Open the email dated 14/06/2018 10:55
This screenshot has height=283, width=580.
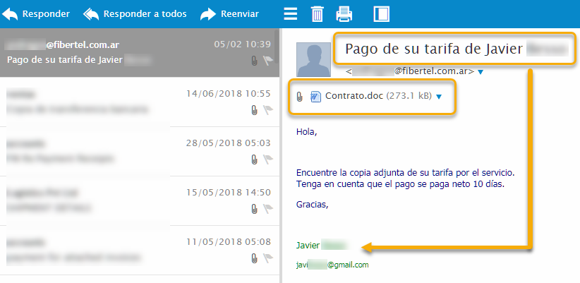[x=140, y=102]
